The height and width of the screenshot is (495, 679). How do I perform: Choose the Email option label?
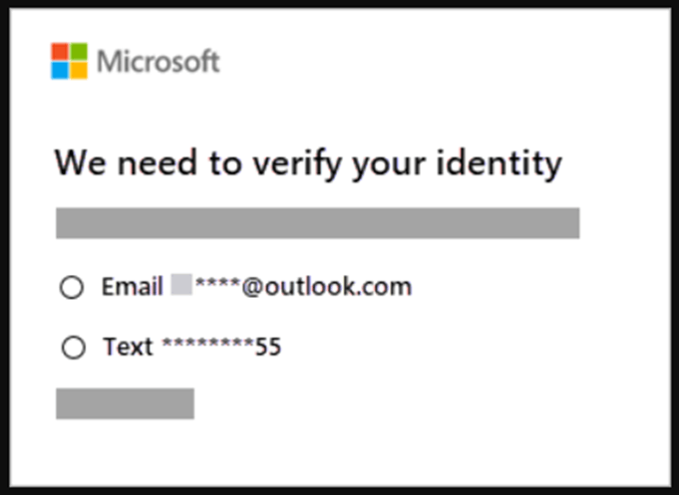click(132, 287)
